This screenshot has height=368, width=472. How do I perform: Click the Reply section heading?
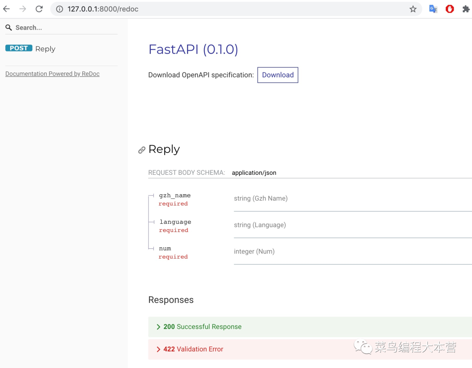[x=164, y=149]
